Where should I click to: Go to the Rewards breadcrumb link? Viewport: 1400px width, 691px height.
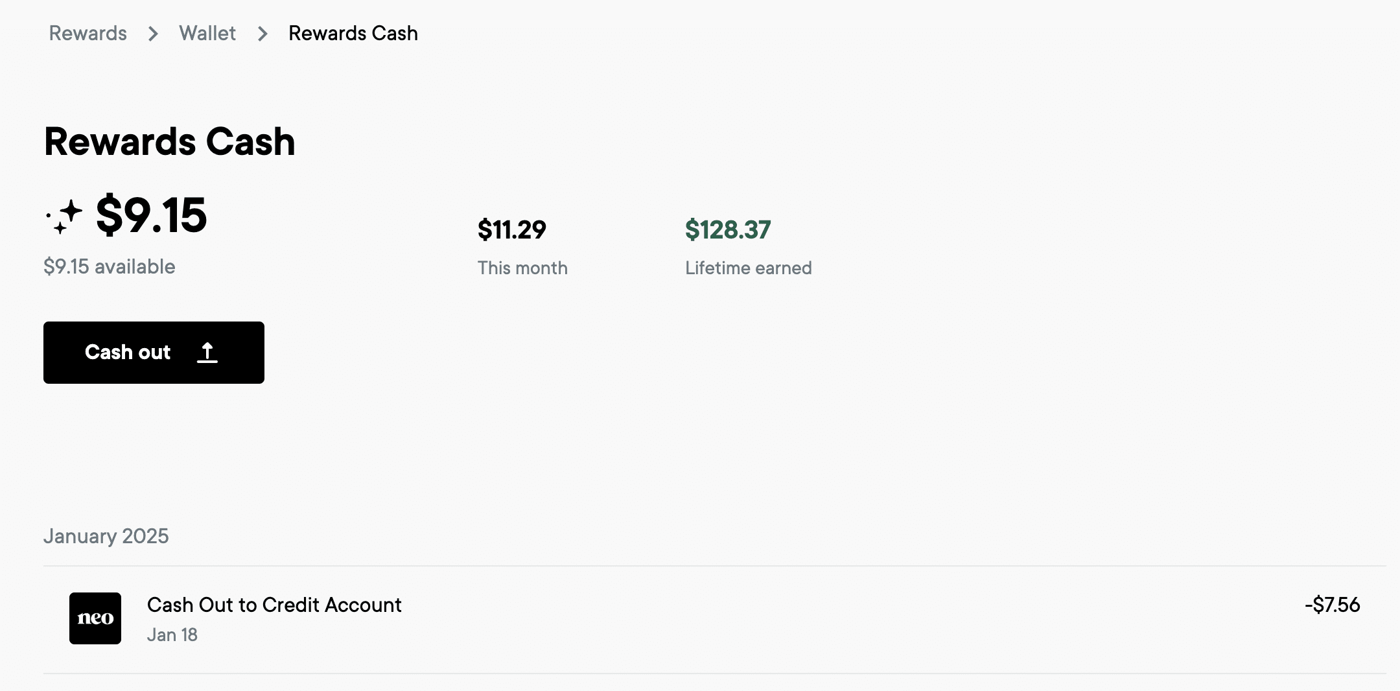tap(88, 33)
